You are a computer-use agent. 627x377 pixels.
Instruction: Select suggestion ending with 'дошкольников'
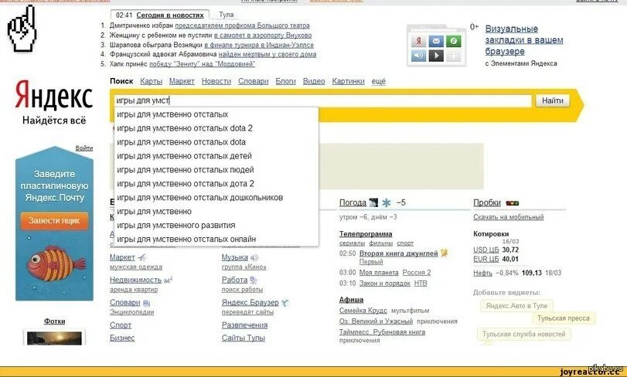pos(216,198)
